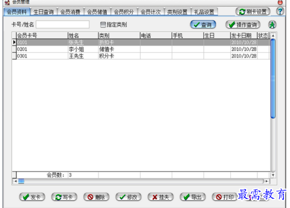Click the vertical scrollbar up arrow

pyautogui.click(x=272, y=35)
